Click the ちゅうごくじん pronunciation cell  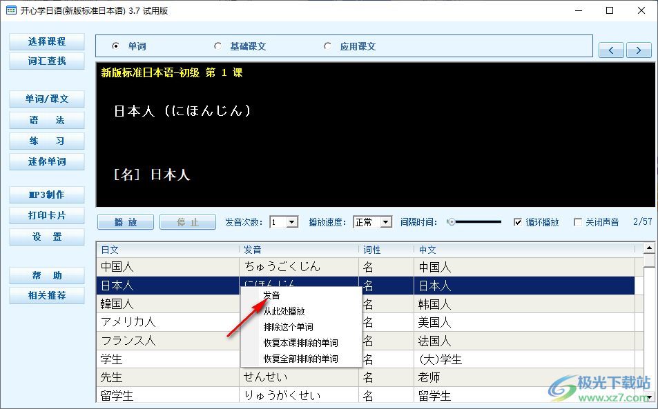coord(299,267)
